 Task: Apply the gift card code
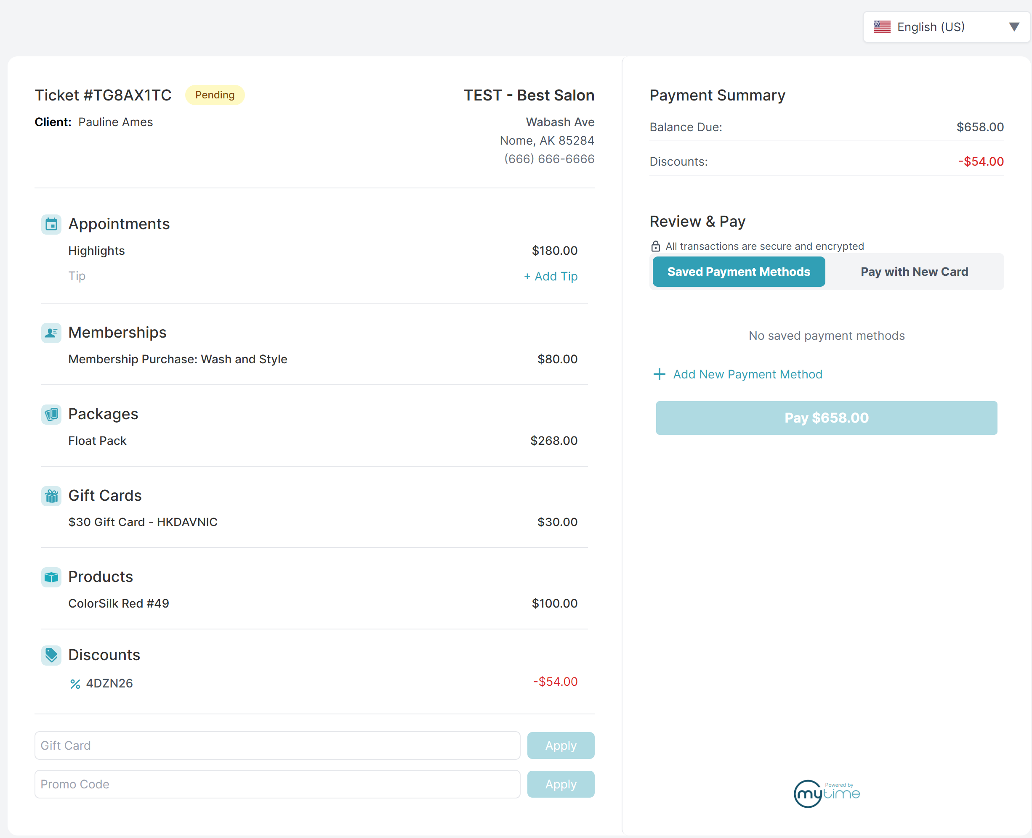pos(561,745)
